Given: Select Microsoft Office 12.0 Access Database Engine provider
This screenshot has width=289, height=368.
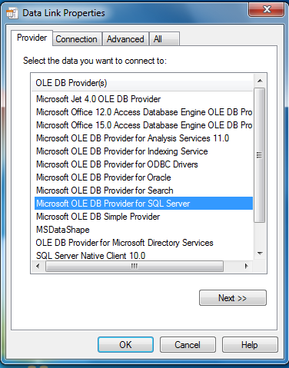Looking at the screenshot, I should (144, 112).
